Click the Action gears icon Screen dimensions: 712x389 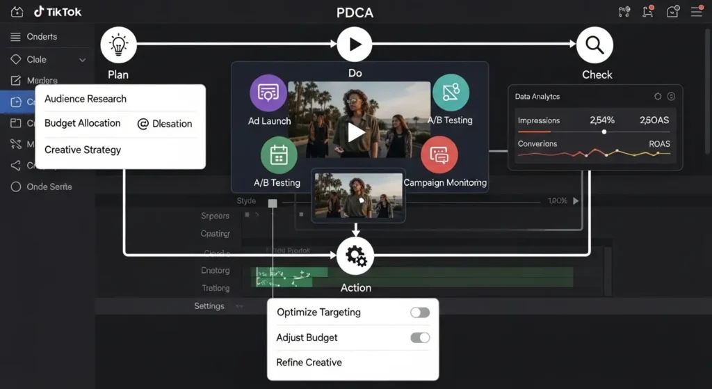pos(355,256)
